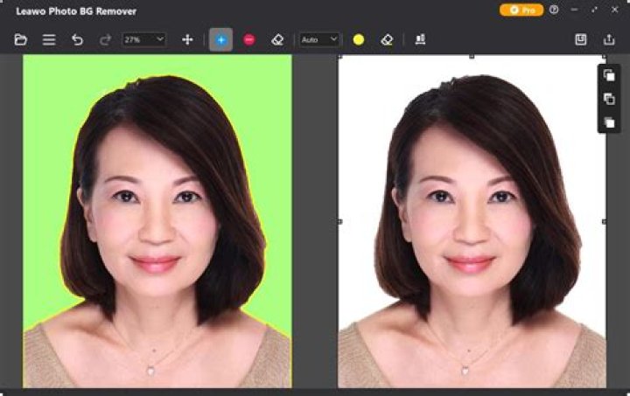This screenshot has height=396, width=630.
Task: Expand the Auto mode dropdown
Action: (319, 39)
